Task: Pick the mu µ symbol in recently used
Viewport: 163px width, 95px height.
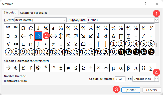Action: tap(113, 68)
